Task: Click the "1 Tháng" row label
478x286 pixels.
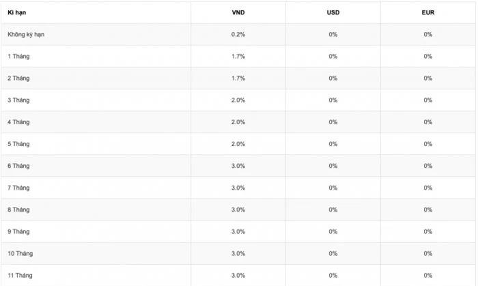Action: pyautogui.click(x=18, y=57)
